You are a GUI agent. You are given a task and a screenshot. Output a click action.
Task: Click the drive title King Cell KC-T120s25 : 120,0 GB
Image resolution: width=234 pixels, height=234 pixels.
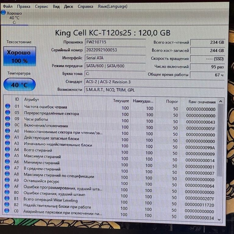(113, 33)
